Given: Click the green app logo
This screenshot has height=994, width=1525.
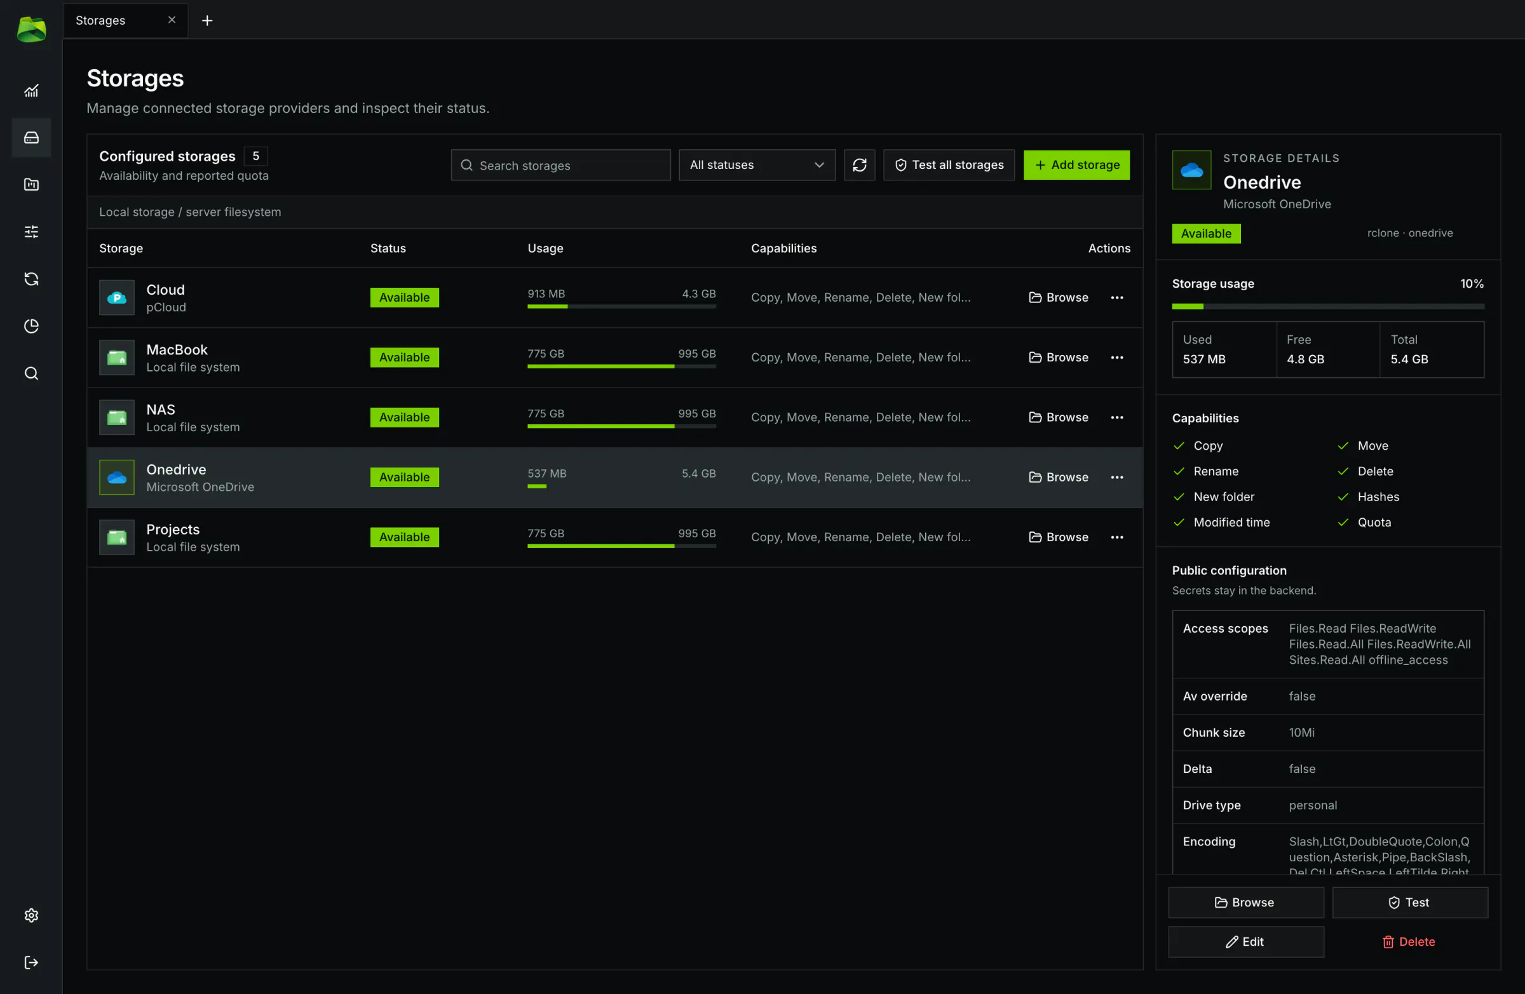Looking at the screenshot, I should [31, 29].
